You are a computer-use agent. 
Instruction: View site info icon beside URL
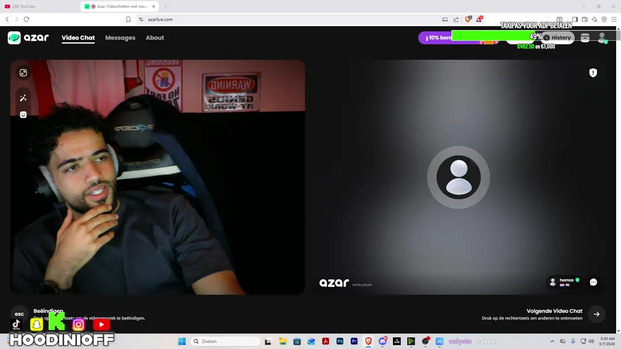[141, 19]
